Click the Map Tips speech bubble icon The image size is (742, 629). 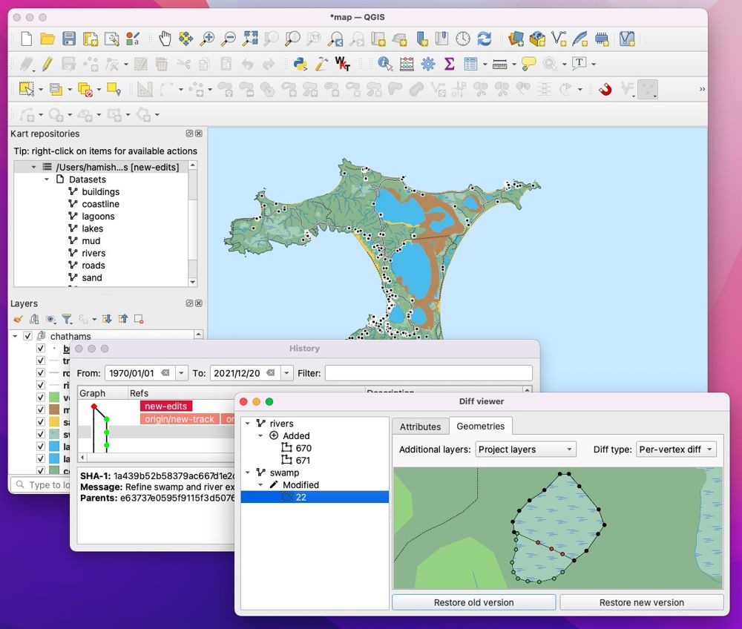coord(528,64)
